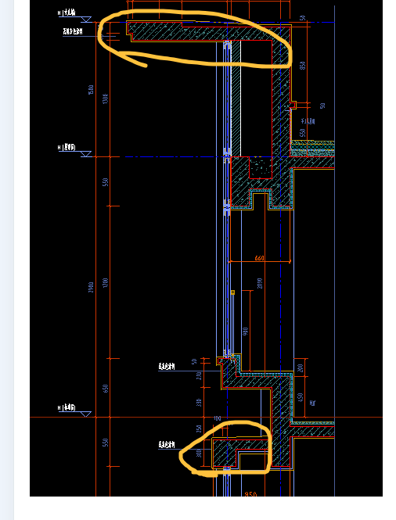This screenshot has width=396, height=520.
Task: Click the orange hand-drawn circle around top slab
Action: pyautogui.click(x=195, y=39)
